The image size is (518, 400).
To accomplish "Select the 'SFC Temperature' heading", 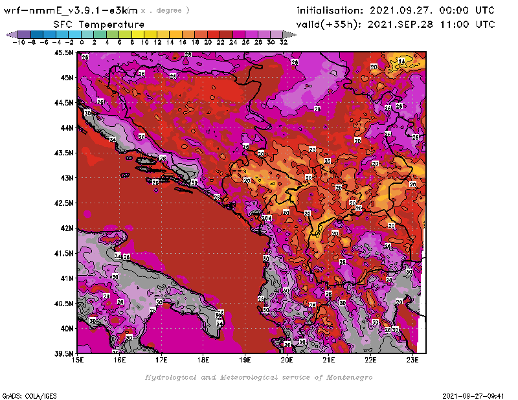I will tap(99, 25).
